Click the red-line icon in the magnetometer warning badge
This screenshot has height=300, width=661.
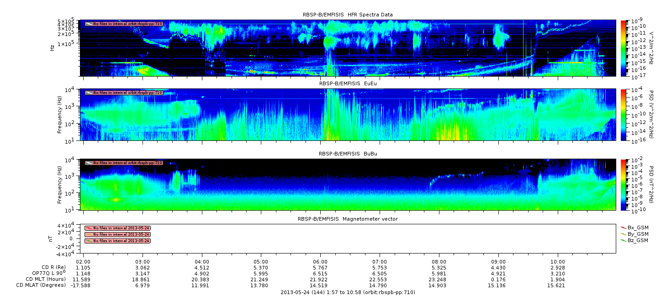pyautogui.click(x=89, y=228)
